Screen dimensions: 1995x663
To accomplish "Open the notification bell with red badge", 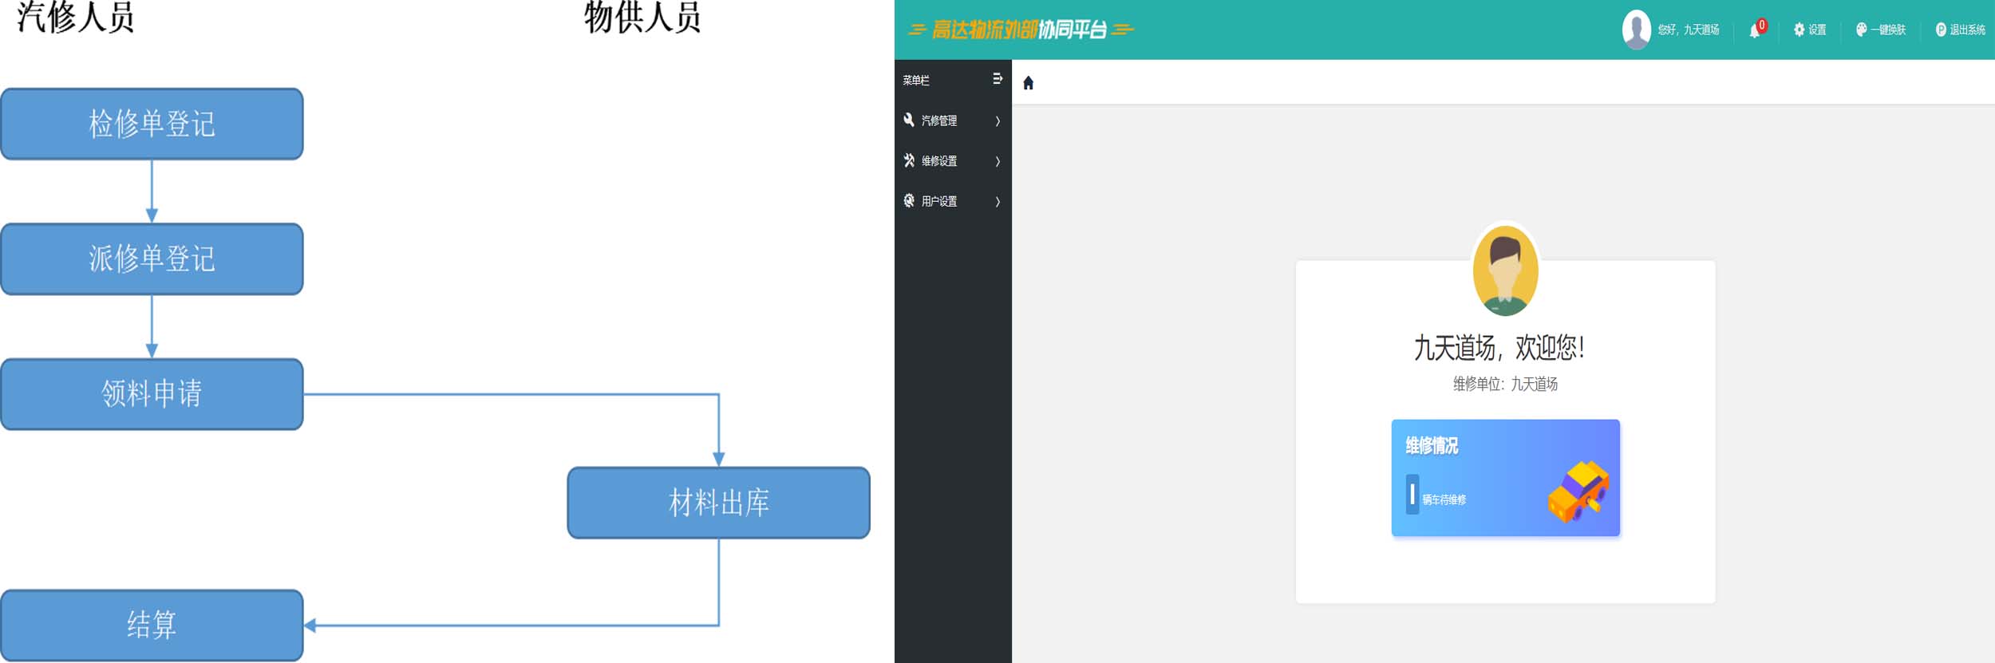I will 1756,30.
